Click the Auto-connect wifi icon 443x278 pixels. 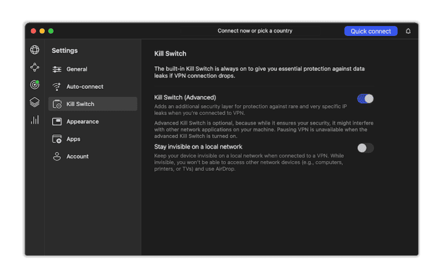click(57, 87)
